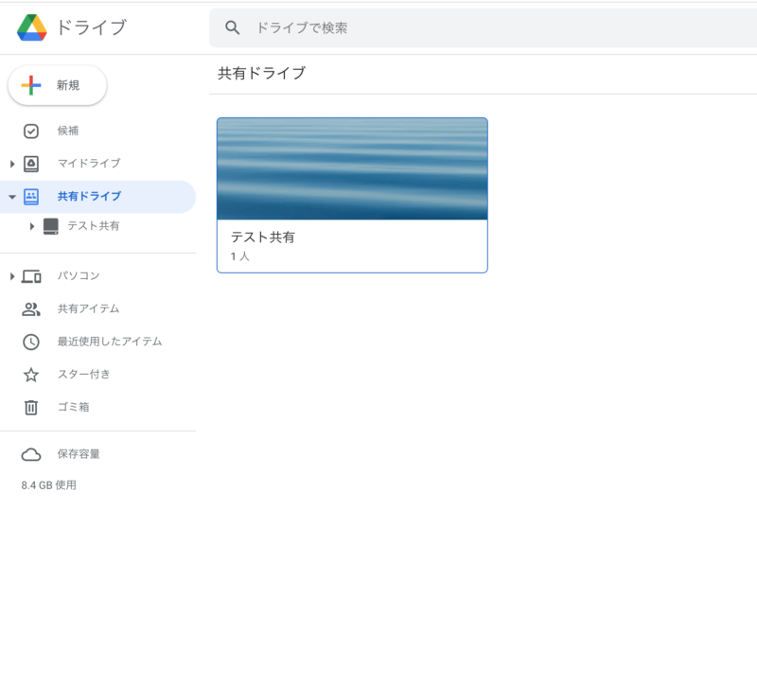The image size is (757, 685).
Task: Select the テスト共有 drive card thumbnail
Action: click(x=352, y=169)
